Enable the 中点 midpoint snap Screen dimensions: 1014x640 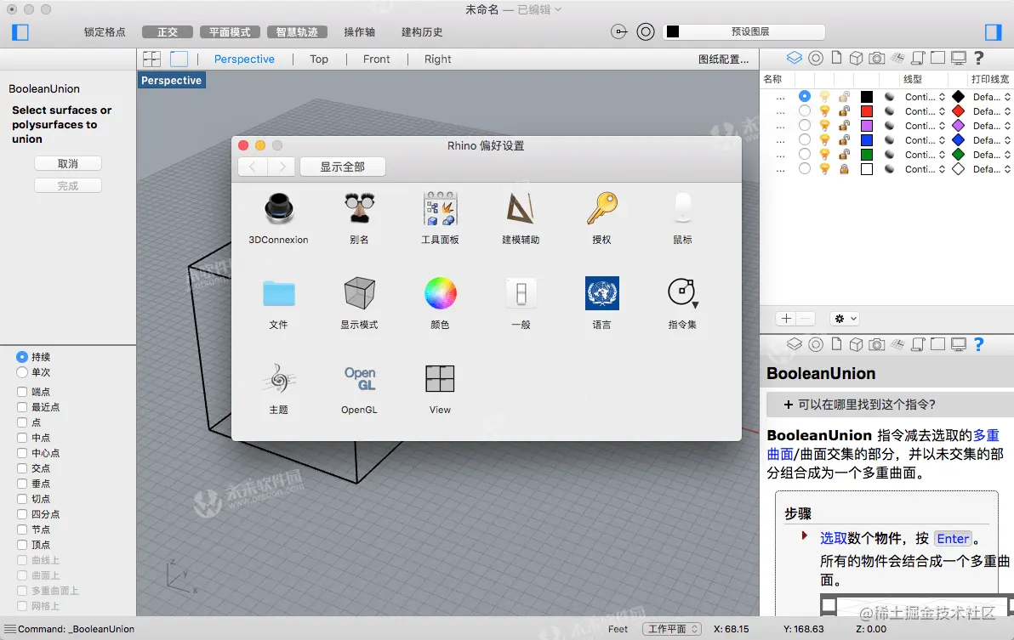coord(22,437)
